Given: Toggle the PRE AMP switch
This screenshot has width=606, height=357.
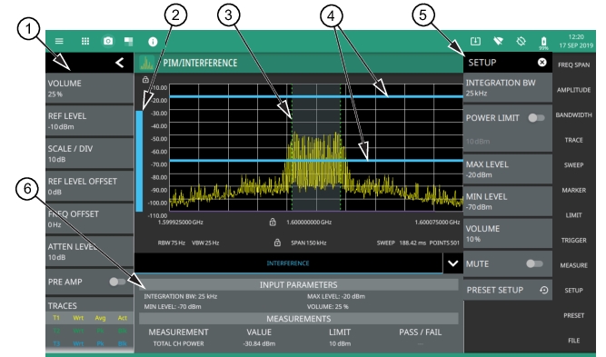Looking at the screenshot, I should [x=116, y=282].
